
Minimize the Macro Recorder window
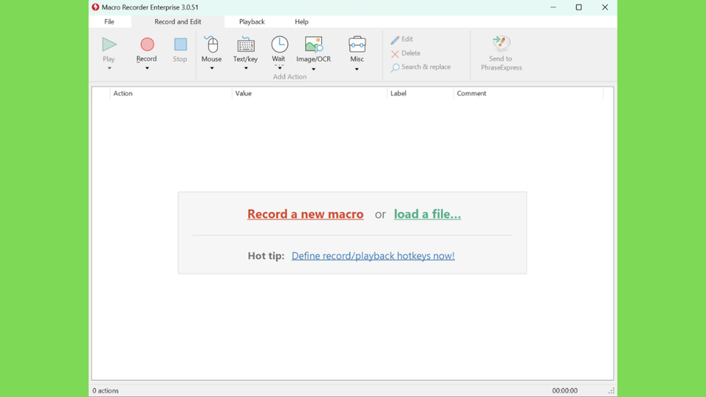coord(553,7)
